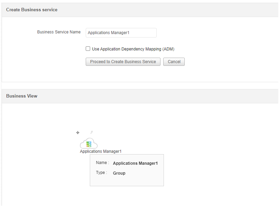Click the "Name :" label in the tooltip
280x206 pixels.
[102, 163]
